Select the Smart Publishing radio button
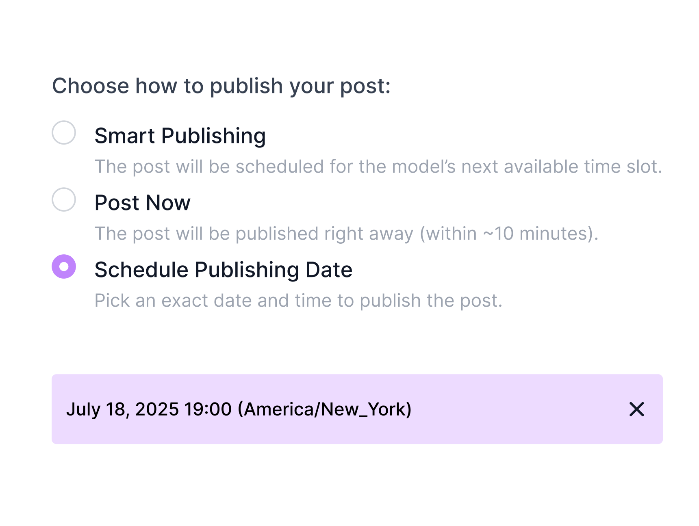 point(64,132)
